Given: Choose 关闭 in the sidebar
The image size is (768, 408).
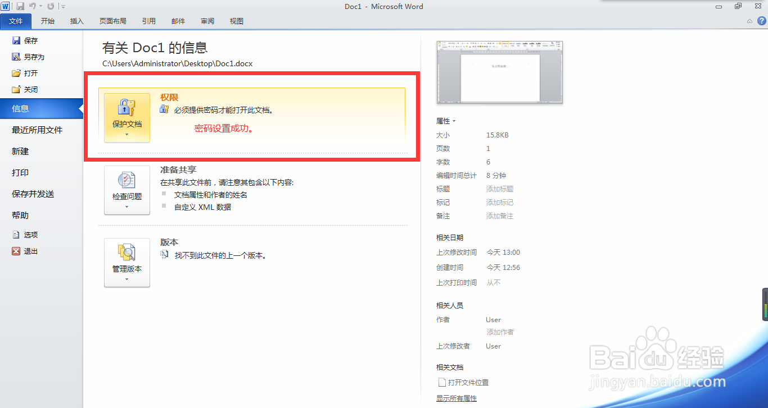Looking at the screenshot, I should point(25,89).
